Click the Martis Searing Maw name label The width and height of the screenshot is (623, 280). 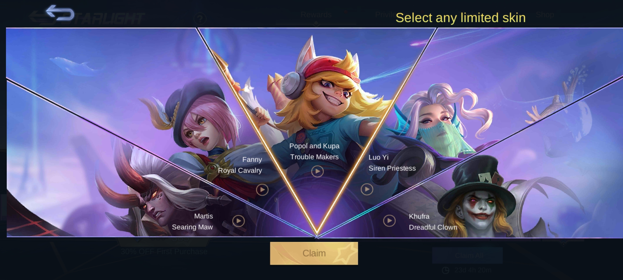click(x=192, y=221)
